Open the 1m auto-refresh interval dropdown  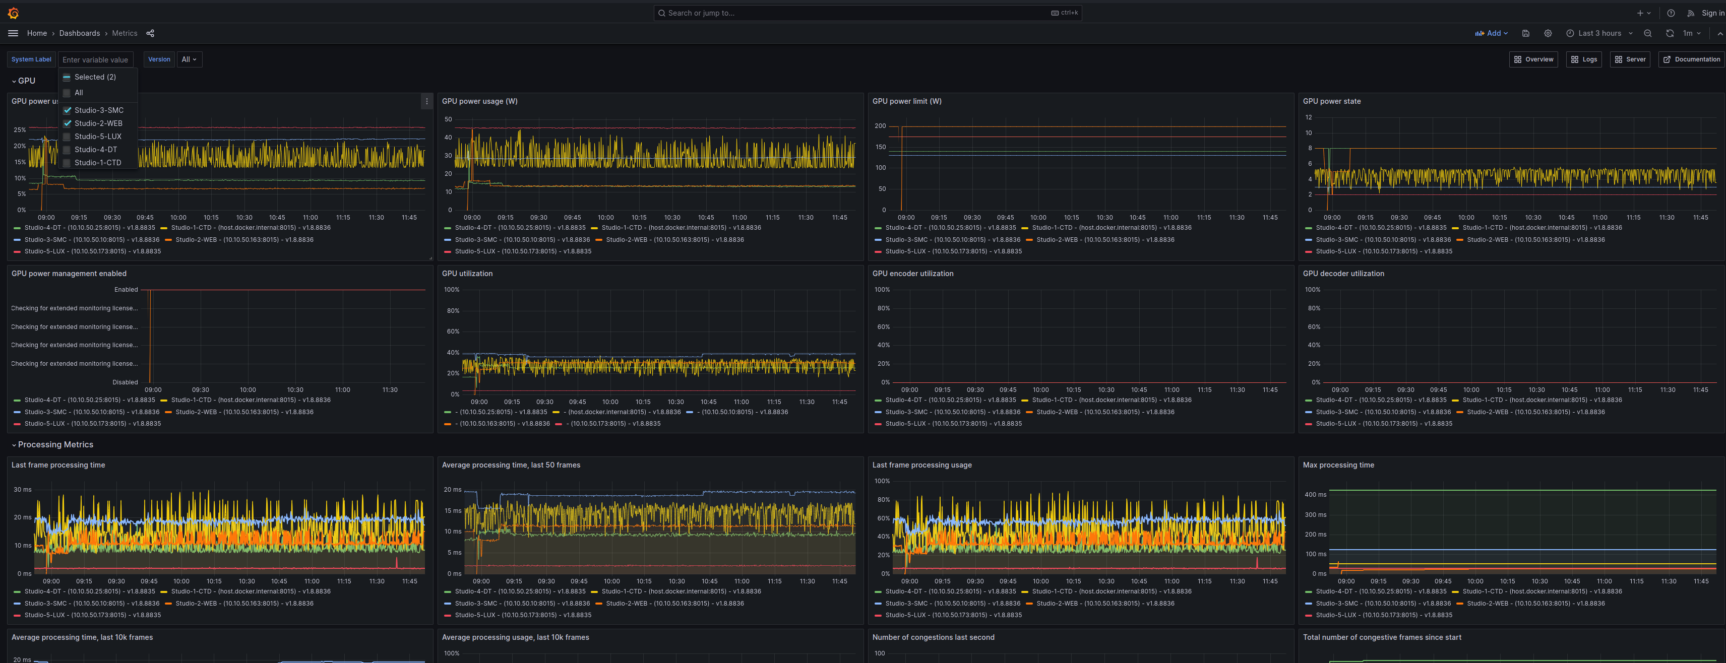(x=1692, y=33)
